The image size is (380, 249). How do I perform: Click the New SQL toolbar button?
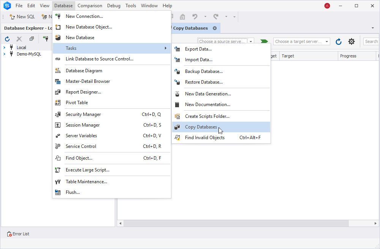(x=22, y=16)
